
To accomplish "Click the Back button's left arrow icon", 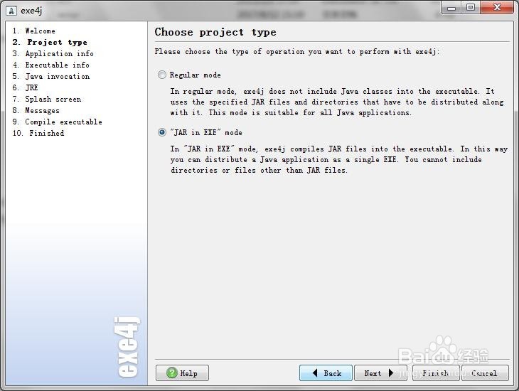I will (315, 373).
